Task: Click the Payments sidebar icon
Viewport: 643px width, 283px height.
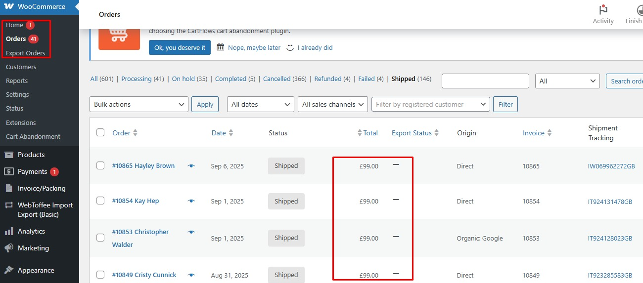Action: click(9, 171)
